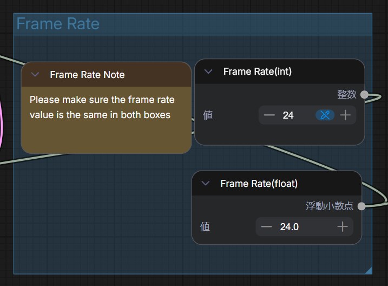Decrease the Frame Rate(float) value with minus
The width and height of the screenshot is (388, 286).
(266, 226)
